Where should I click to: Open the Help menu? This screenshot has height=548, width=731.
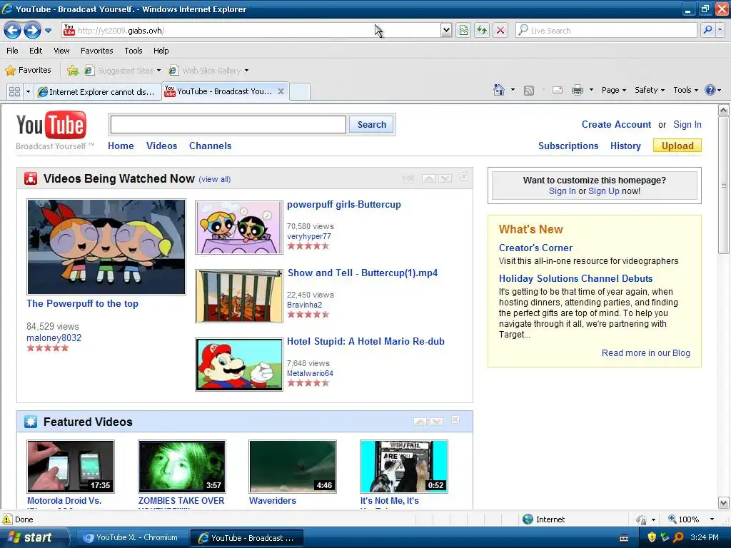tap(161, 51)
